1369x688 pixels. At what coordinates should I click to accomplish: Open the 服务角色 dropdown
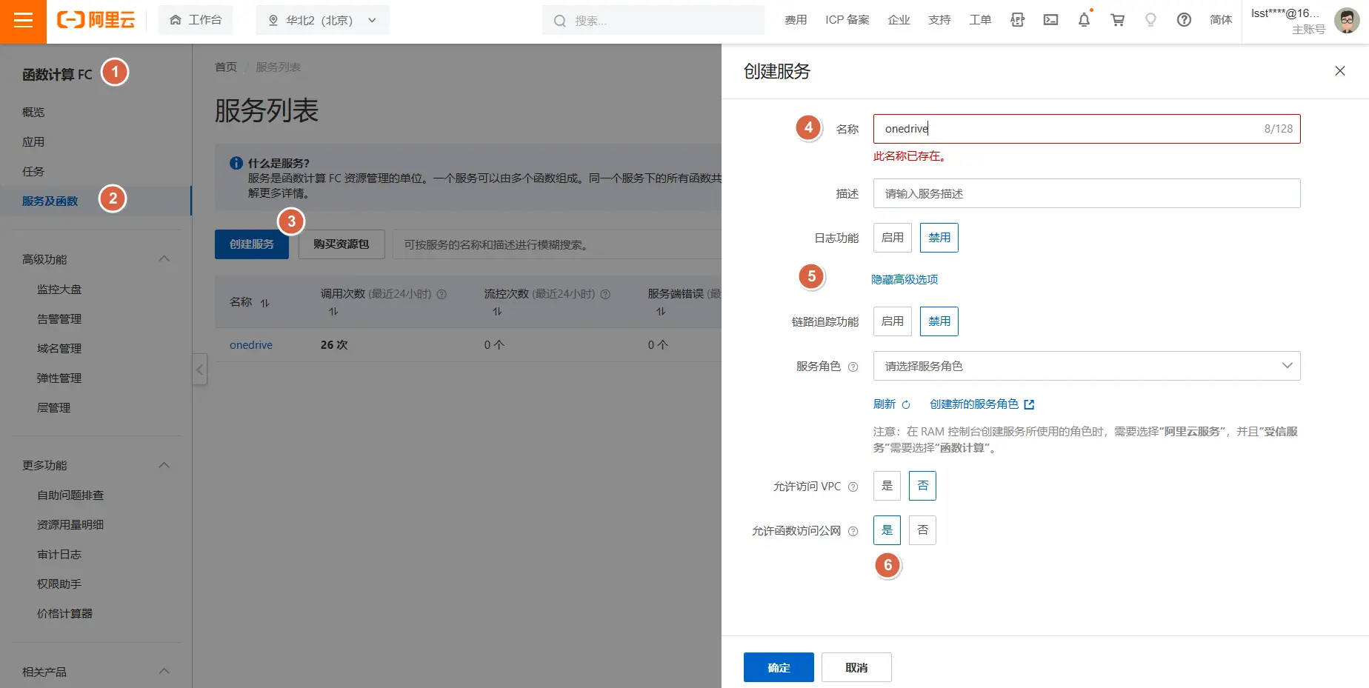click(1087, 366)
